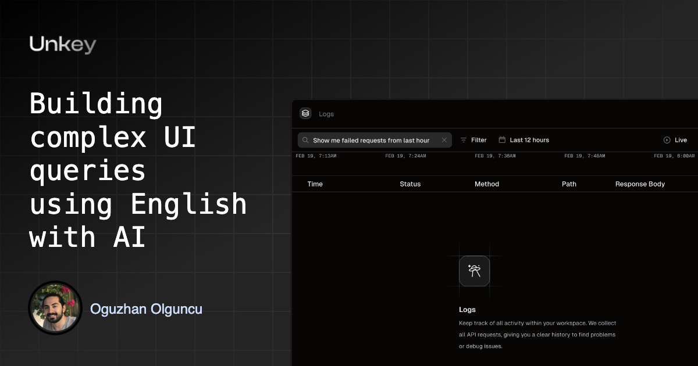Screen dimensions: 698x366
Task: Open the Last 12 hours time range dropdown
Action: point(523,140)
